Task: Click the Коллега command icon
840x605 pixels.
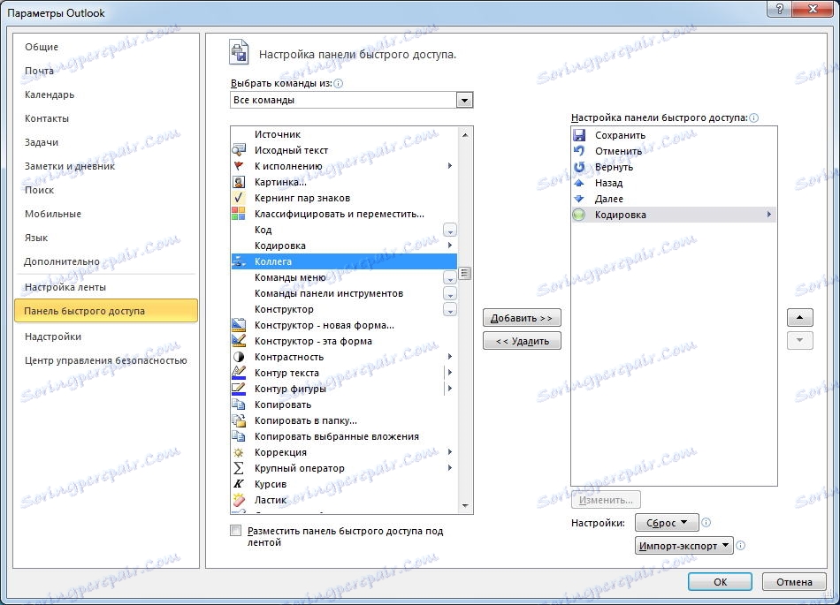Action: 239,261
